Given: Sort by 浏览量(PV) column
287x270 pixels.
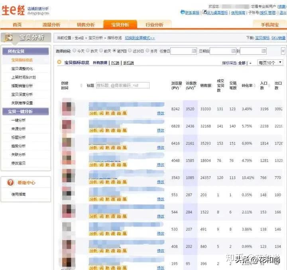Looking at the screenshot, I should click(177, 85).
